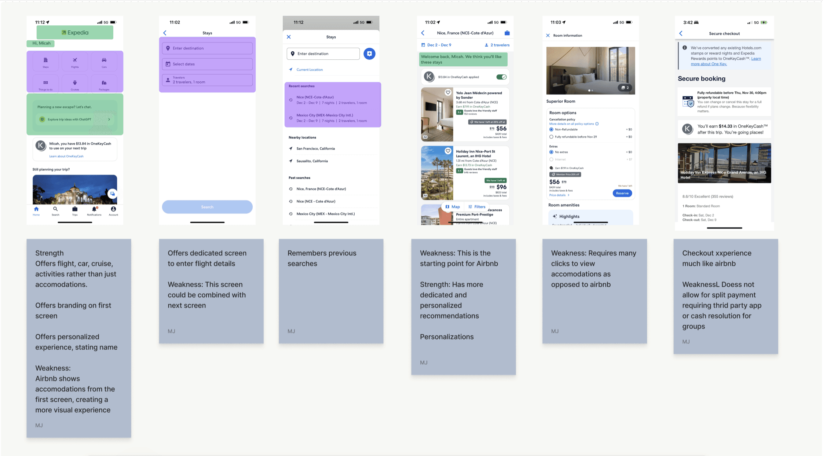Toggle the OneKeyCash applied switch

click(501, 77)
